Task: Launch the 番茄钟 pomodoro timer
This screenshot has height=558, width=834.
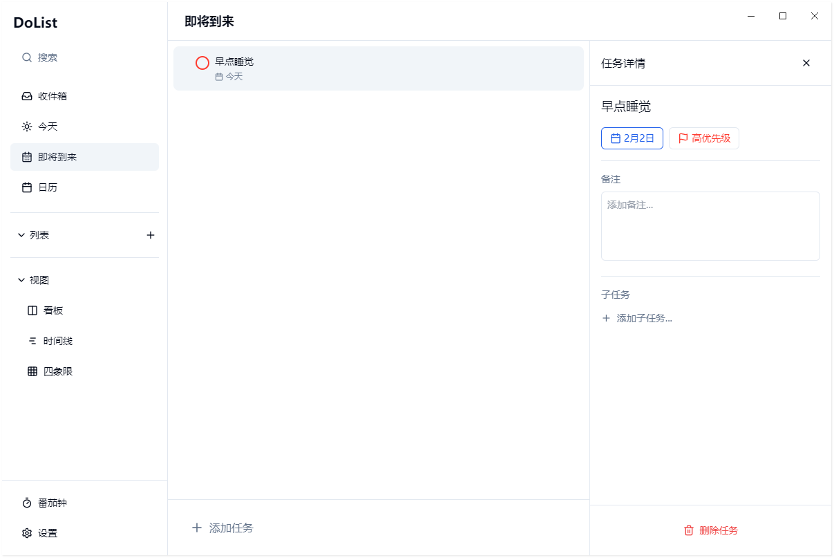Action: [52, 503]
